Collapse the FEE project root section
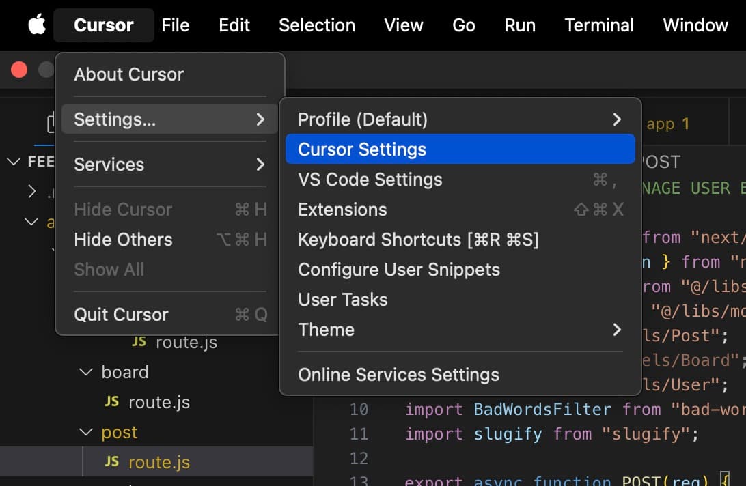 click(14, 162)
